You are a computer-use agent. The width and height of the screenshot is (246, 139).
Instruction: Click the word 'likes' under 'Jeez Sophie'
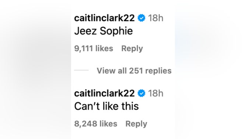coord(104,48)
